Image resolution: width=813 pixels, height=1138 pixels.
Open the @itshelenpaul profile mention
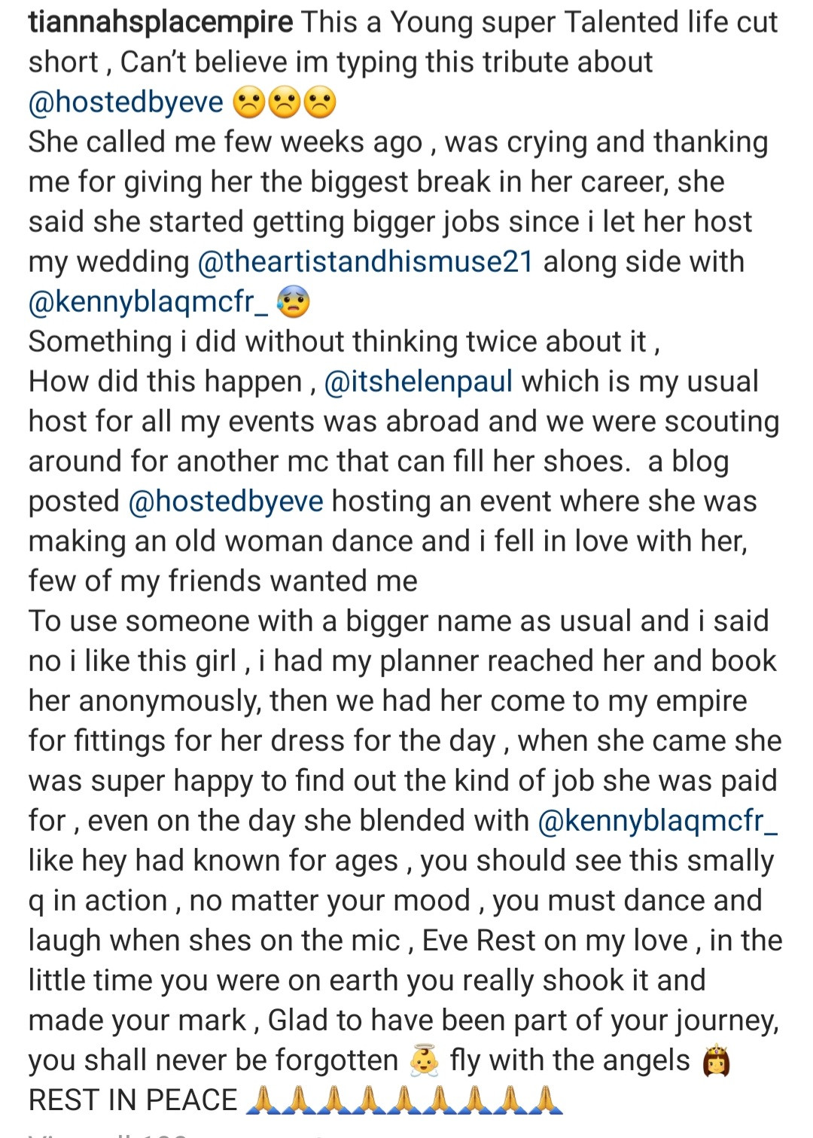click(419, 382)
